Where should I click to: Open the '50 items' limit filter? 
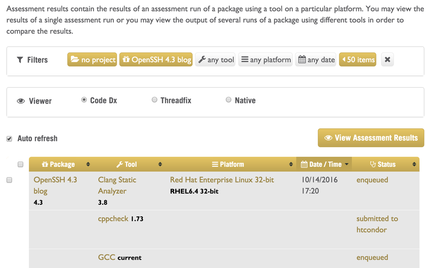point(358,60)
